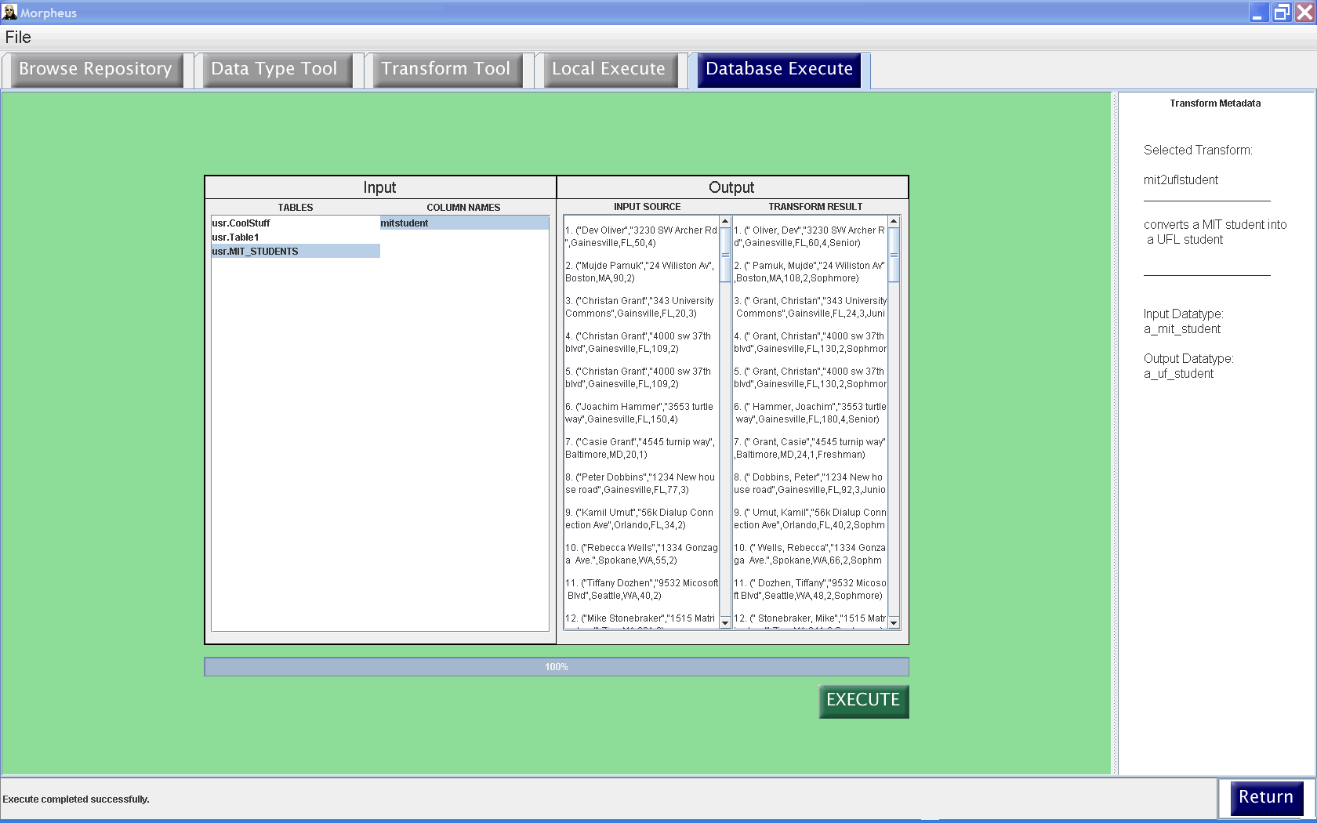The width and height of the screenshot is (1317, 823).
Task: Click the Morpheus app icon in title bar
Action: (9, 13)
